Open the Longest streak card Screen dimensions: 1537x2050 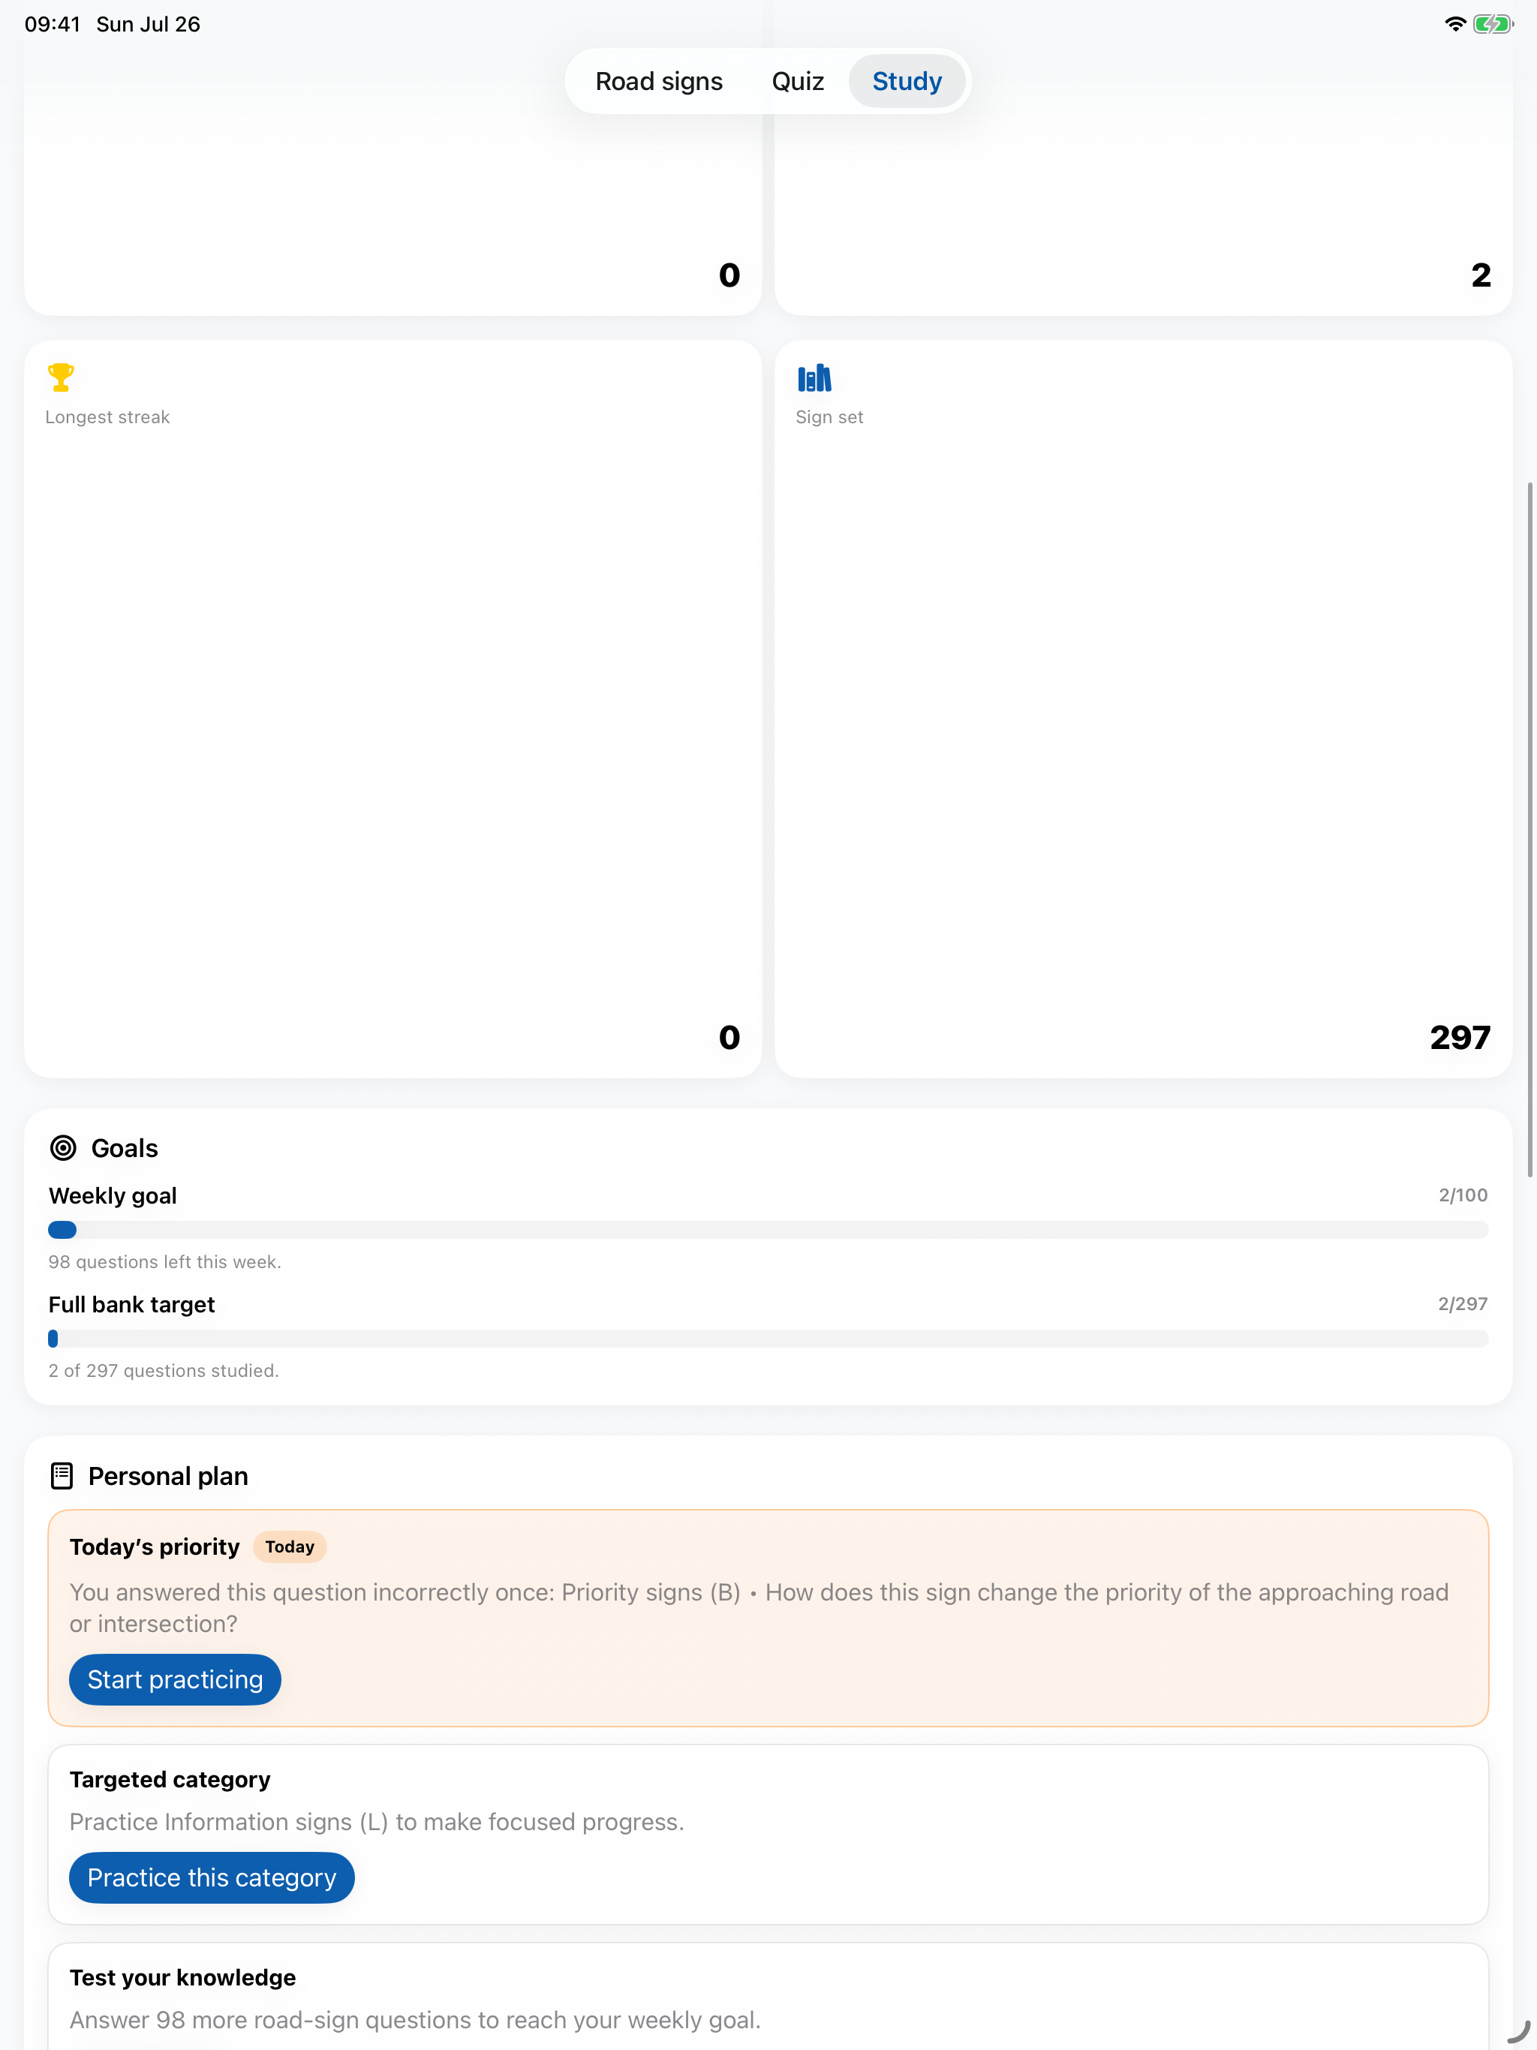click(x=393, y=709)
